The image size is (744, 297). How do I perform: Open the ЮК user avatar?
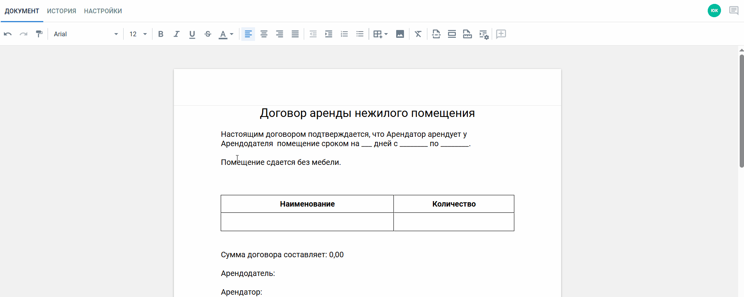coord(714,11)
